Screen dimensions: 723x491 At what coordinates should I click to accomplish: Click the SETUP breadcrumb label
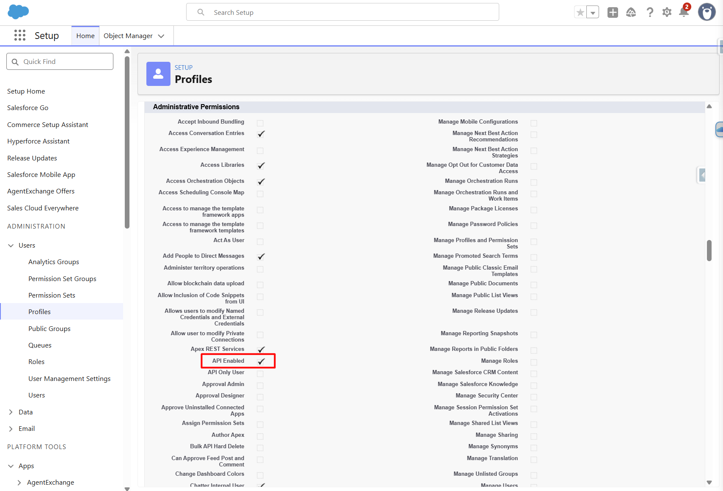tap(184, 68)
